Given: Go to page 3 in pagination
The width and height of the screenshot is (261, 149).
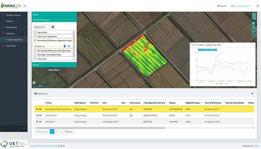Looking at the screenshot, I should point(61,132).
